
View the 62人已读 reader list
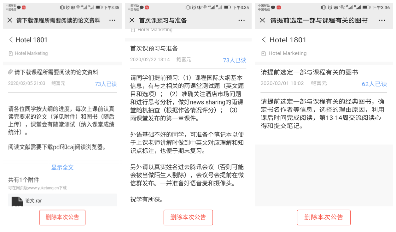[x=374, y=84]
